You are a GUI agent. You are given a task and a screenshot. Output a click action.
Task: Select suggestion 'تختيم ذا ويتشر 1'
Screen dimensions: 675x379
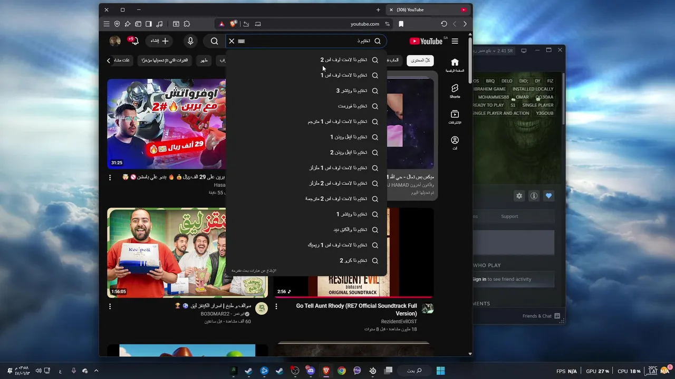(x=306, y=214)
